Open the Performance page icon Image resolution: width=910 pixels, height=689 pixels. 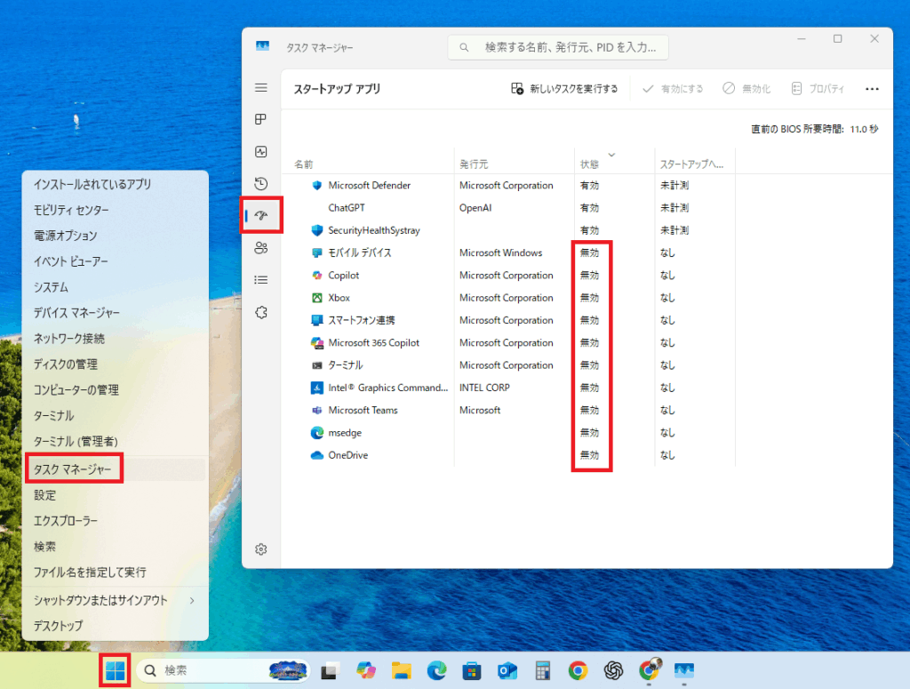coord(261,152)
